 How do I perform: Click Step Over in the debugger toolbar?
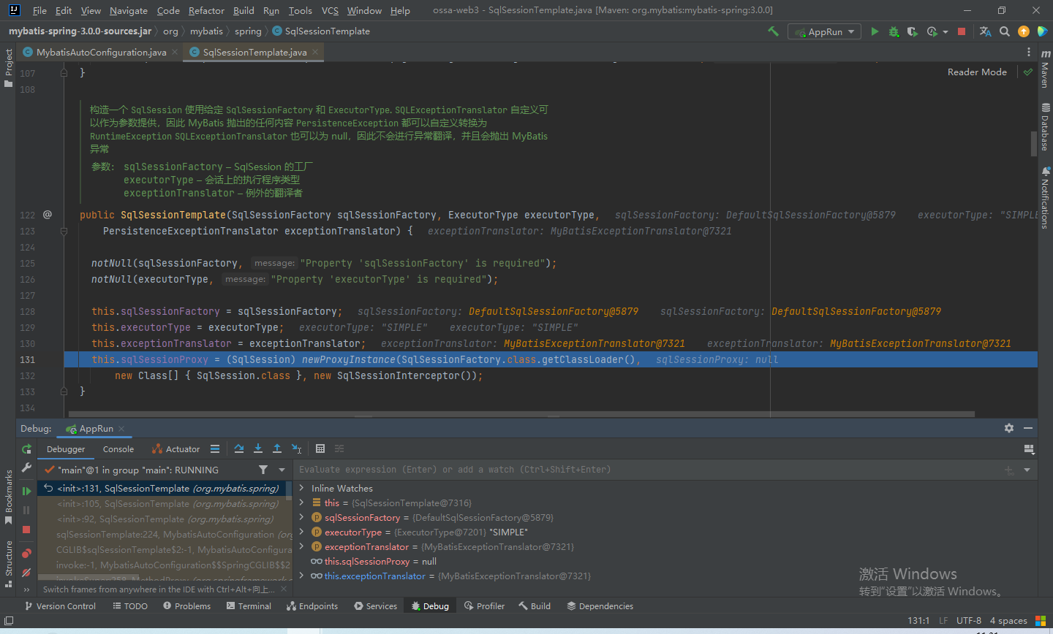tap(239, 448)
